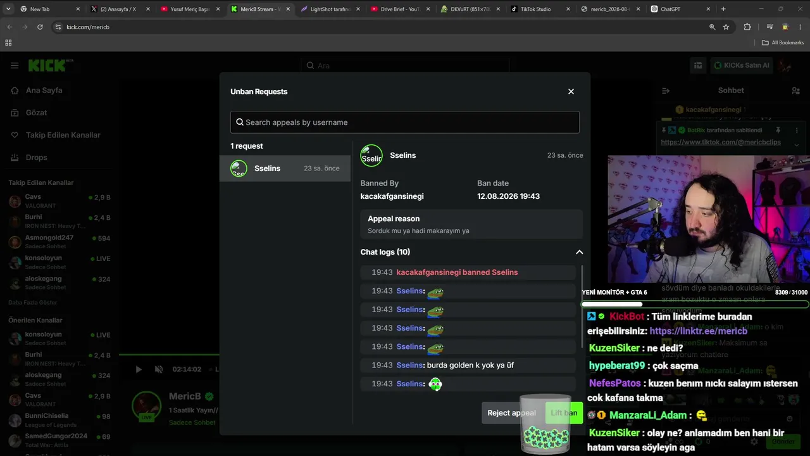Go back to the previous page
Image resolution: width=810 pixels, height=456 pixels.
pyautogui.click(x=9, y=27)
